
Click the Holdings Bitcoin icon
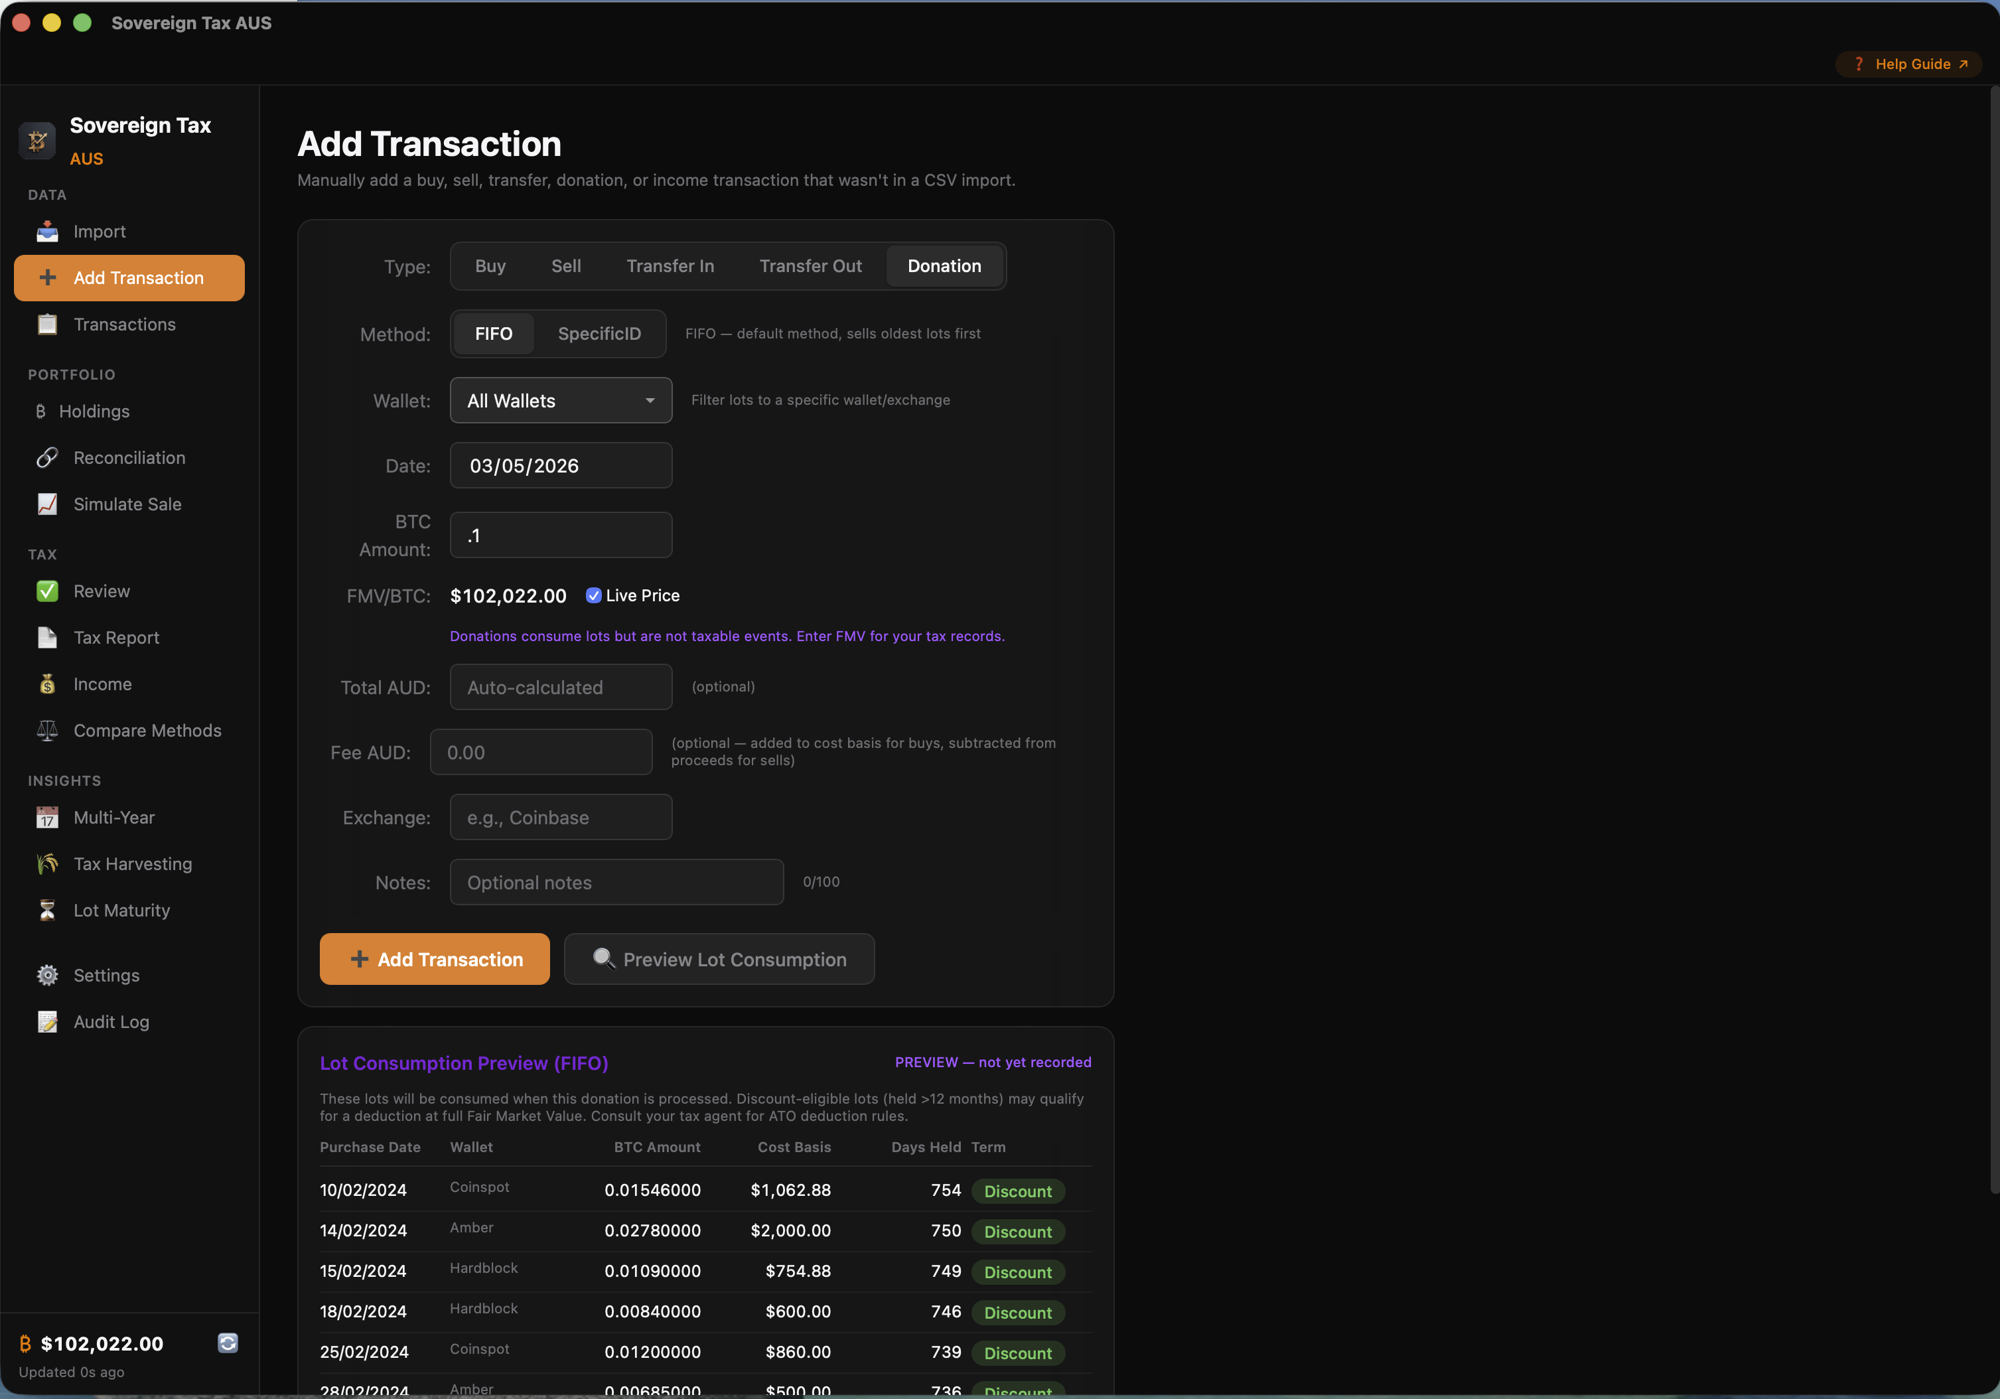[40, 411]
